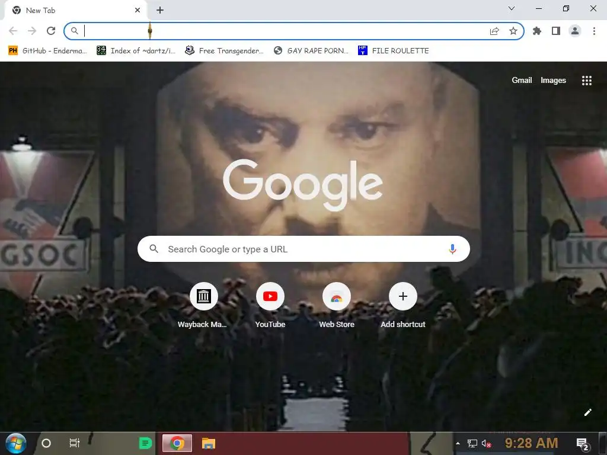Select the New Tab tab
Image resolution: width=607 pixels, height=455 pixels.
point(76,10)
